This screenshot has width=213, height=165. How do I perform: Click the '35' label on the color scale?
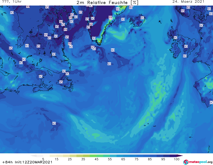click(83, 159)
